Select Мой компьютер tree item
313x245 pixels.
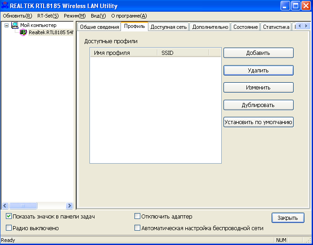38,25
